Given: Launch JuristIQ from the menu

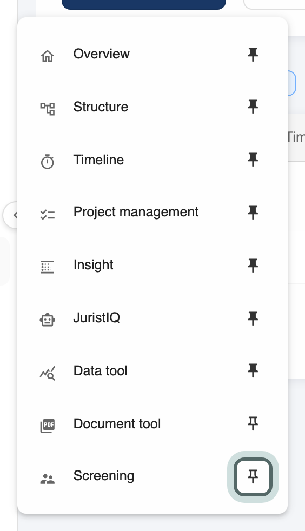Looking at the screenshot, I should (x=96, y=318).
